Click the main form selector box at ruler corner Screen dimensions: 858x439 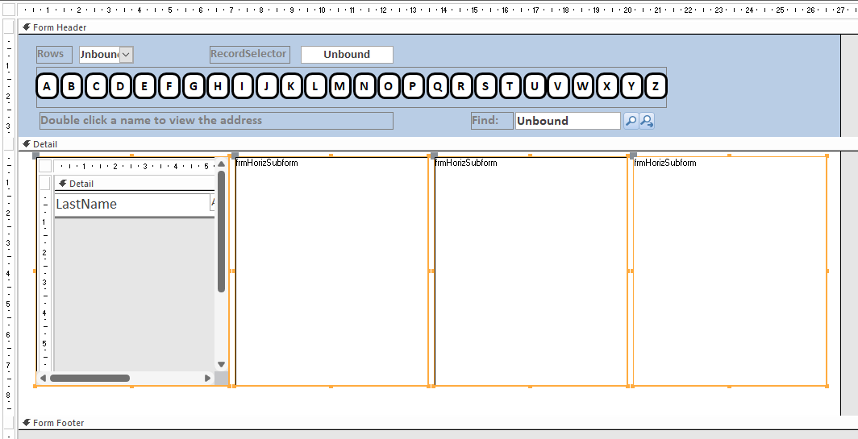tap(10, 10)
